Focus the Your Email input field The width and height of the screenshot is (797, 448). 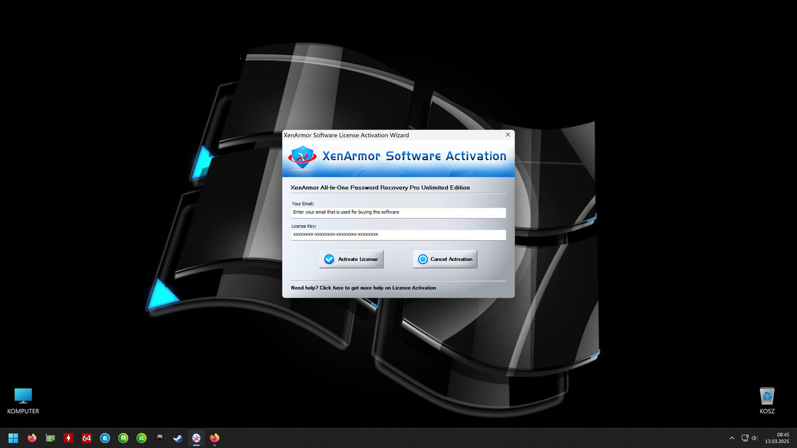[x=398, y=212]
